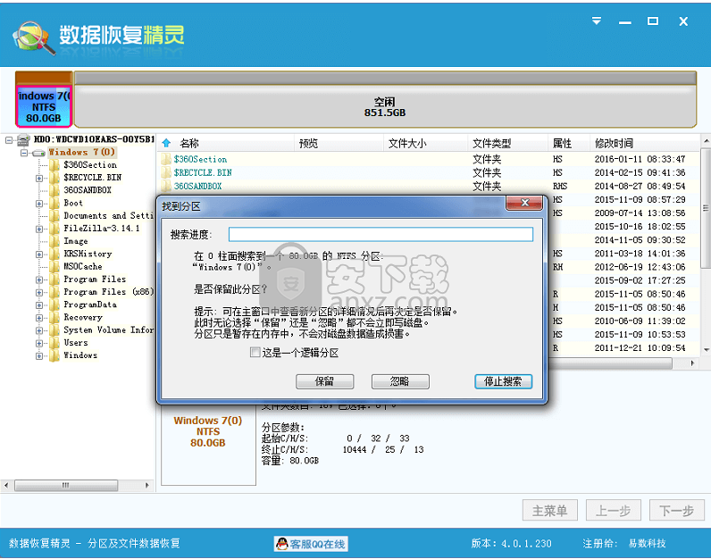
Task: Click file list horizontal scrollbar right arrow
Action: pos(692,363)
